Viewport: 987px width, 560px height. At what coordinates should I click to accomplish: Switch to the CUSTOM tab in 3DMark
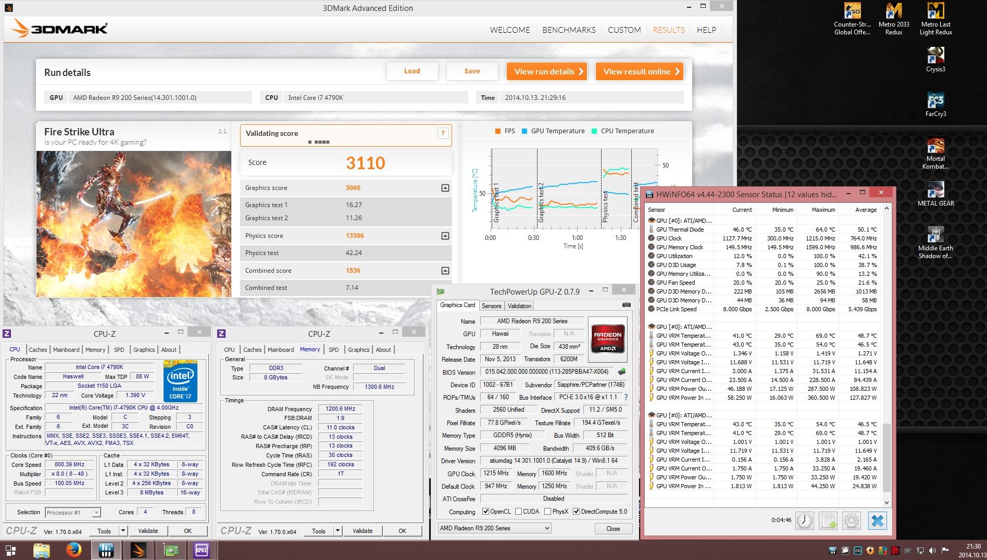point(624,30)
